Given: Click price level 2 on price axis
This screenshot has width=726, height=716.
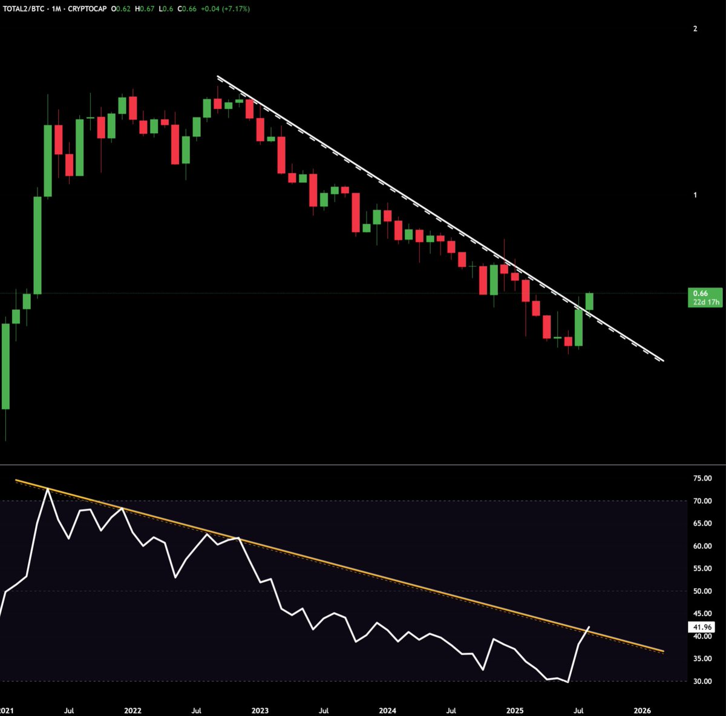Looking at the screenshot, I should click(x=695, y=28).
